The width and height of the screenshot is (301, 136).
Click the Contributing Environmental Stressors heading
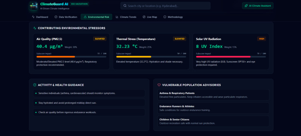71,28
